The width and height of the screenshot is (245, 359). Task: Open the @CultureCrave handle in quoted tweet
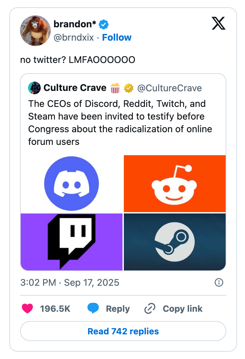170,88
